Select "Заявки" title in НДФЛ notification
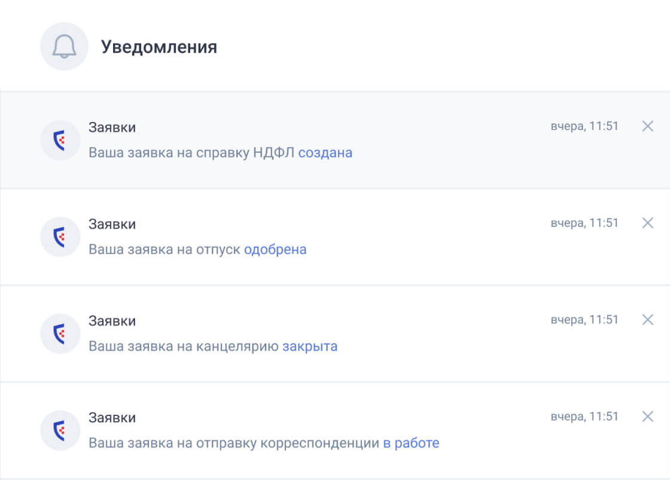Image resolution: width=670 pixels, height=480 pixels. click(x=112, y=127)
